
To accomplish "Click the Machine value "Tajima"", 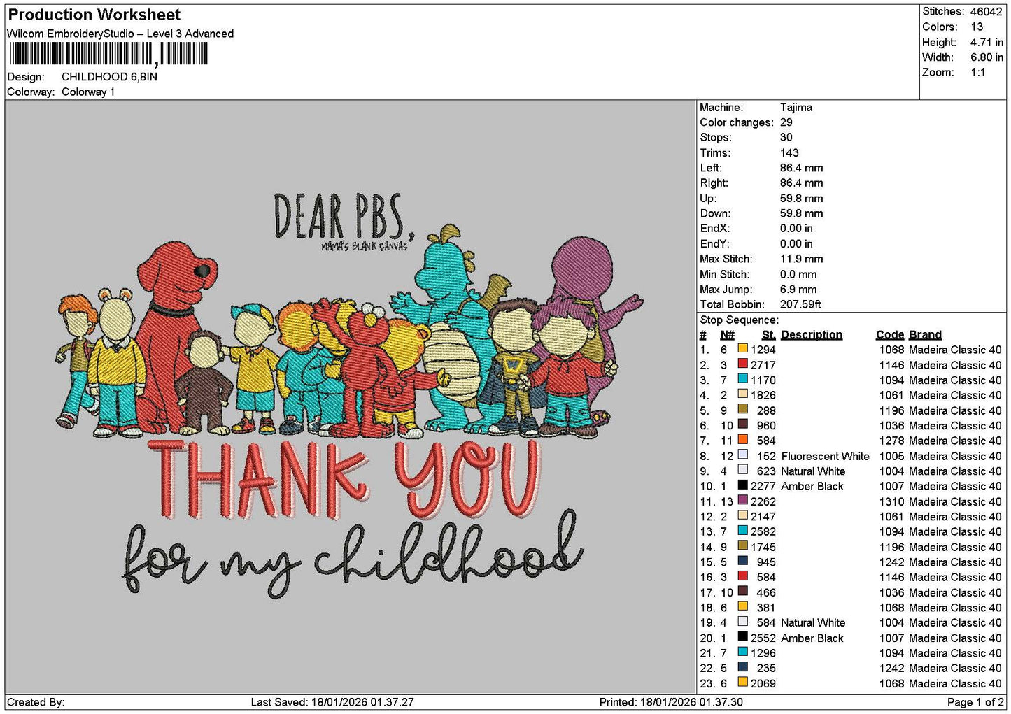I will tap(796, 108).
